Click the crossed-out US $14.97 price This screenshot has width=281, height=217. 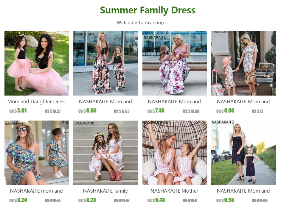122,201
